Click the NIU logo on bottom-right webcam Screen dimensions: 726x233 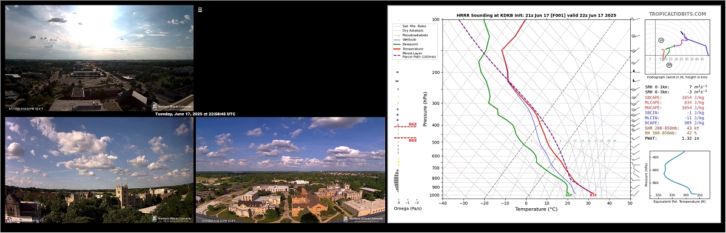363,218
